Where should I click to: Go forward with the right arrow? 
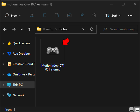point(14,29)
